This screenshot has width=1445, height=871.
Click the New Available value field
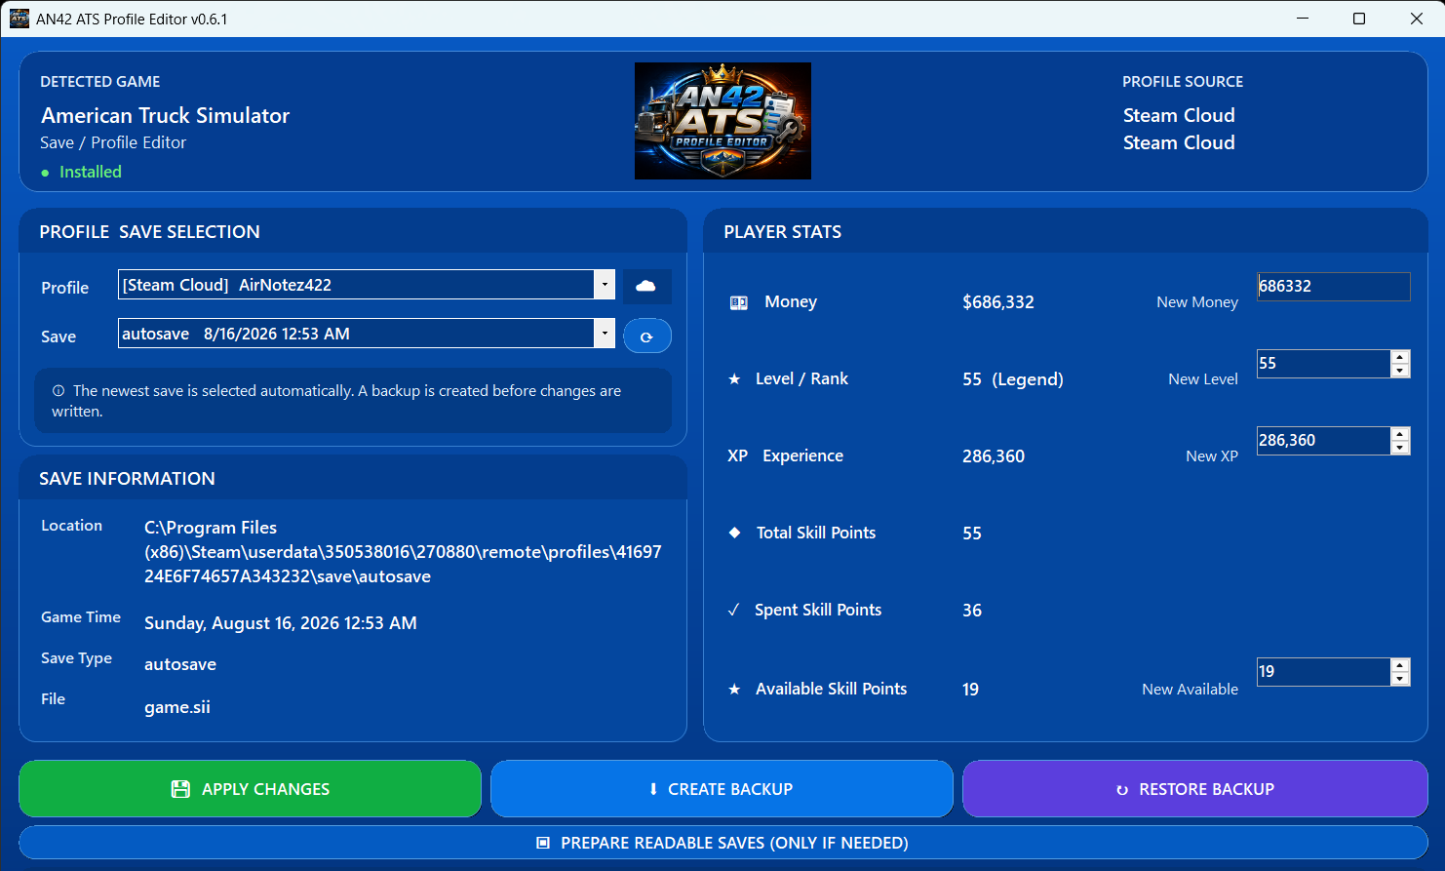coord(1323,672)
